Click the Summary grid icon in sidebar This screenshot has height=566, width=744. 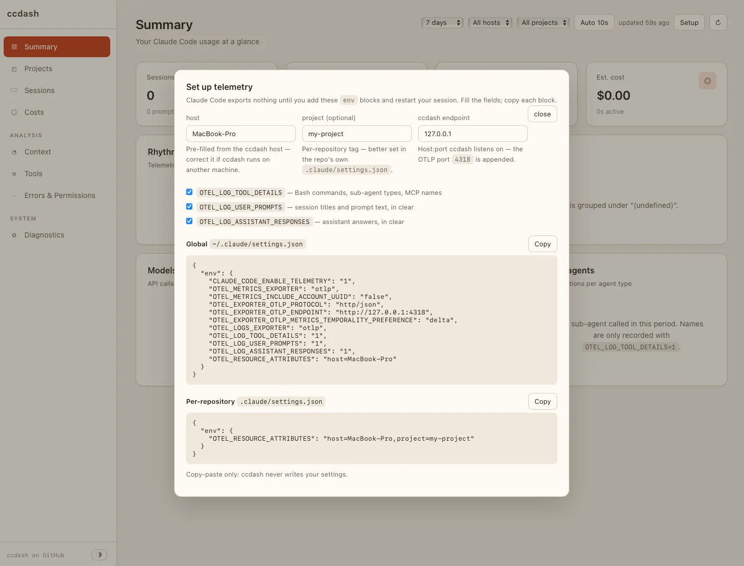tap(14, 47)
